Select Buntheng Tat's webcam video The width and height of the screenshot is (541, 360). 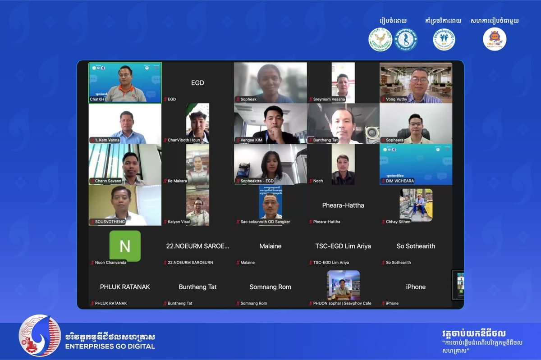pos(343,124)
